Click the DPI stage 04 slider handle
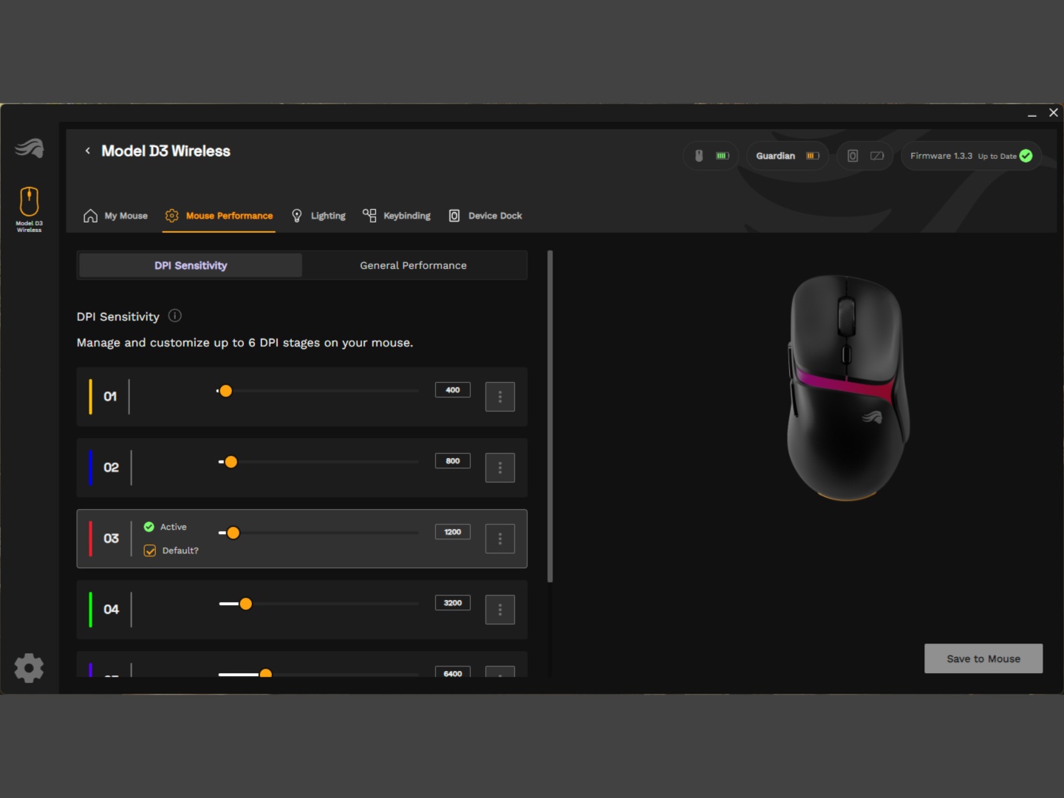The image size is (1064, 798). (246, 604)
